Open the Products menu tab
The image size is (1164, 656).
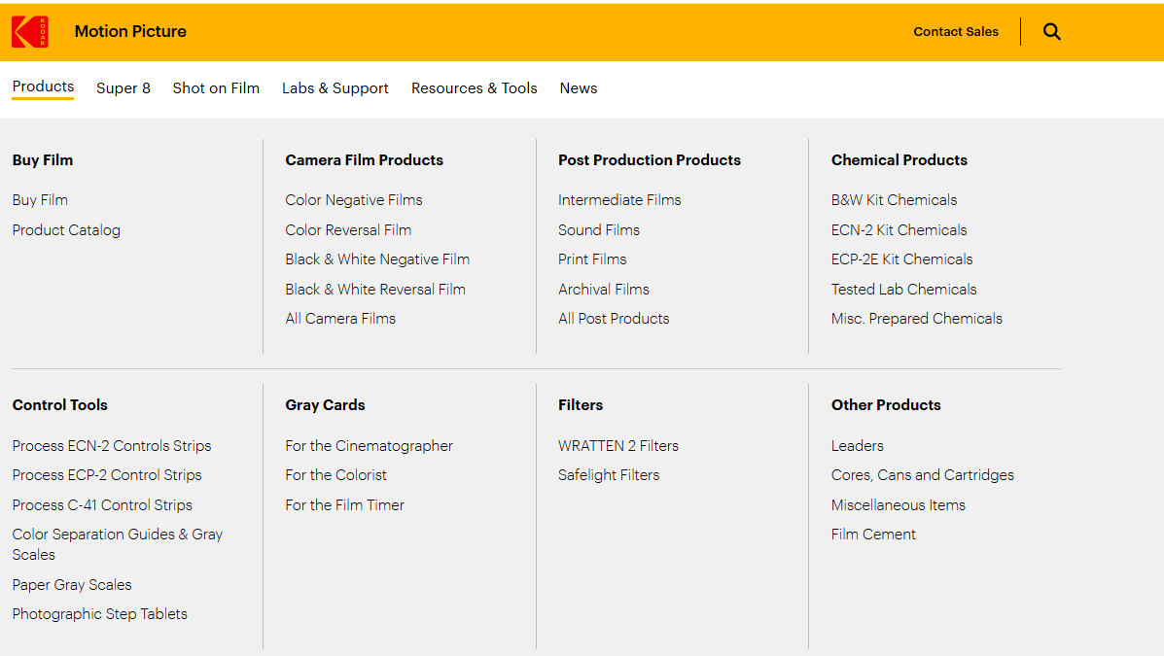pyautogui.click(x=43, y=86)
